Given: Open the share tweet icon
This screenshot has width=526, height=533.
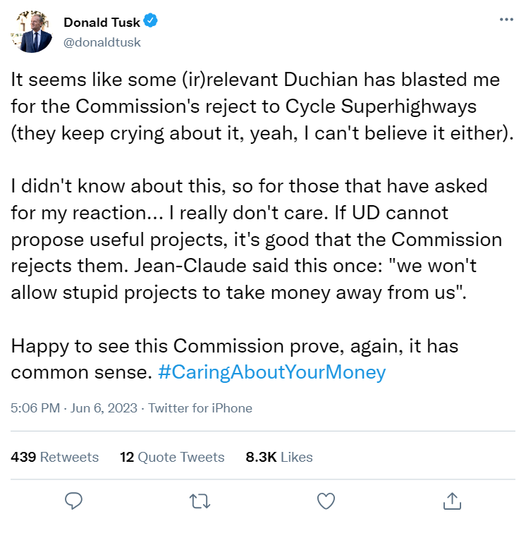Looking at the screenshot, I should click(451, 501).
